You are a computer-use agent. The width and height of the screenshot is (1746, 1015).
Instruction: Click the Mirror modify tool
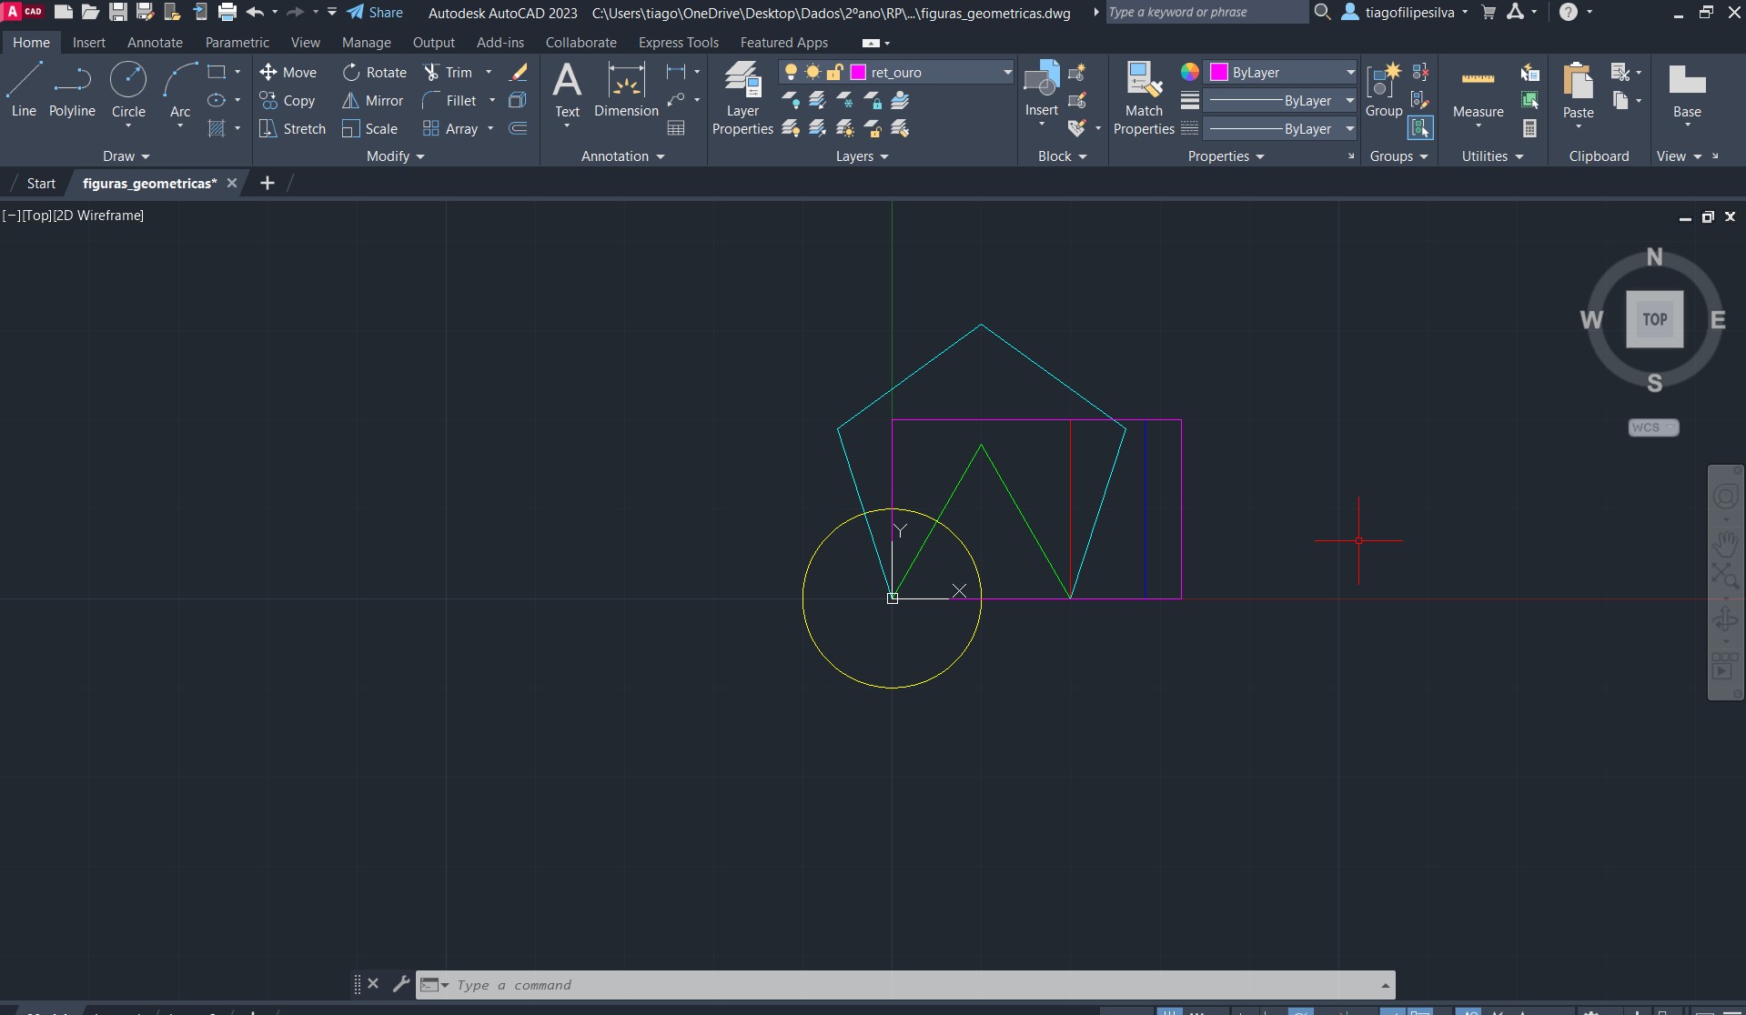click(x=373, y=101)
